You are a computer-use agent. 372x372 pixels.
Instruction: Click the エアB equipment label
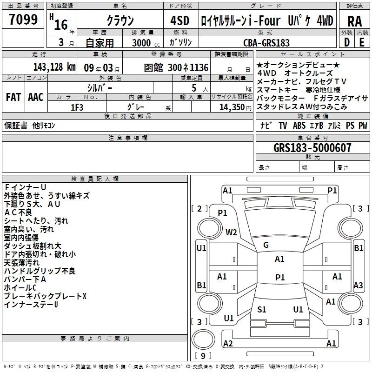(x=317, y=125)
